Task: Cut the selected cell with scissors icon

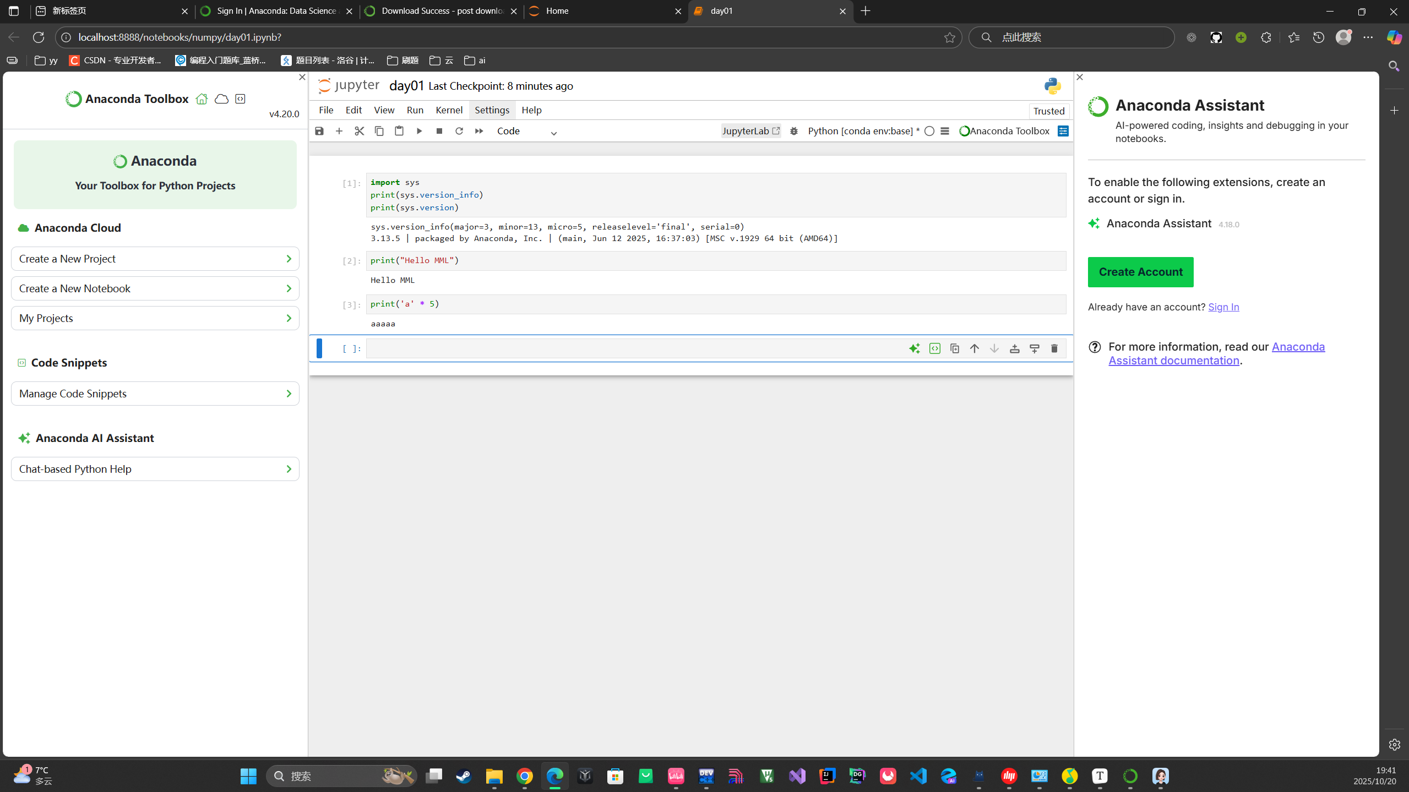Action: point(359,131)
